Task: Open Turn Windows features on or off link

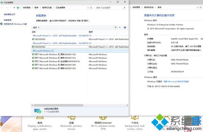Action: [x=15, y=24]
